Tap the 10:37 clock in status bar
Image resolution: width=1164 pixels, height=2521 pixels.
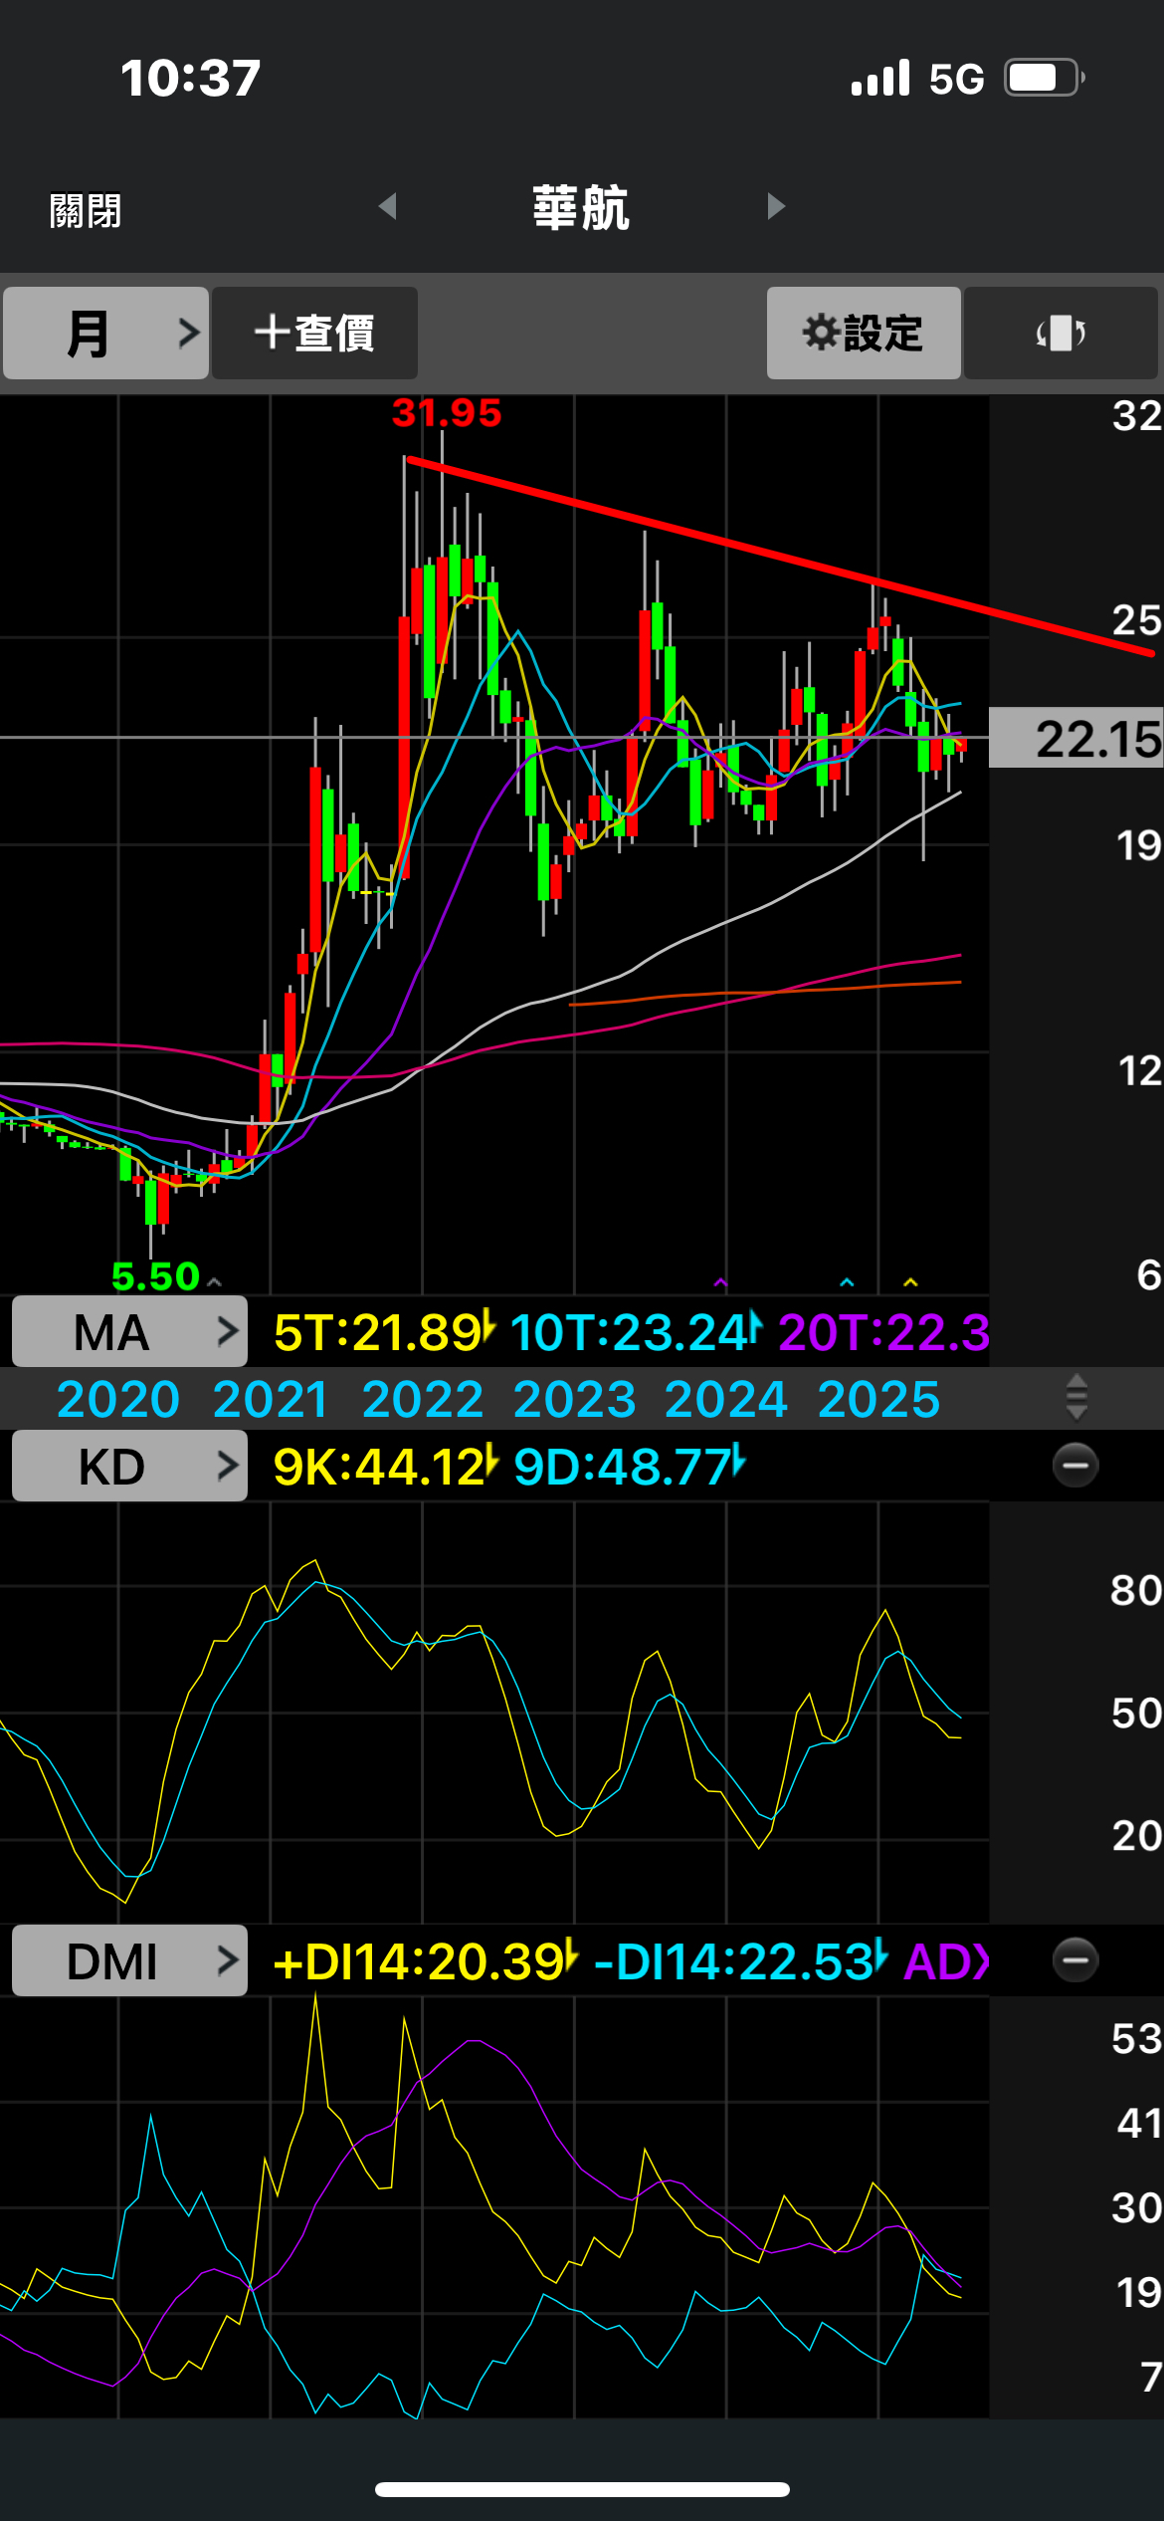(190, 78)
